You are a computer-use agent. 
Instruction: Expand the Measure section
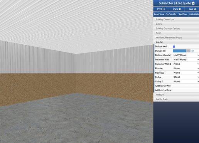coord(176,95)
